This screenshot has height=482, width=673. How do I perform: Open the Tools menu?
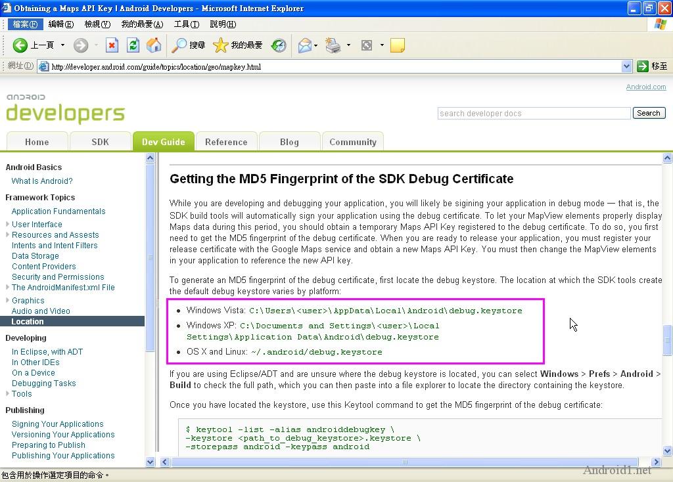coord(186,24)
